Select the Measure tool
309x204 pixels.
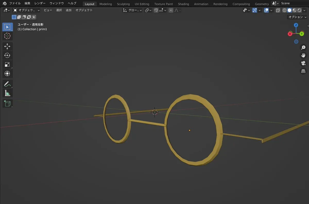7,93
